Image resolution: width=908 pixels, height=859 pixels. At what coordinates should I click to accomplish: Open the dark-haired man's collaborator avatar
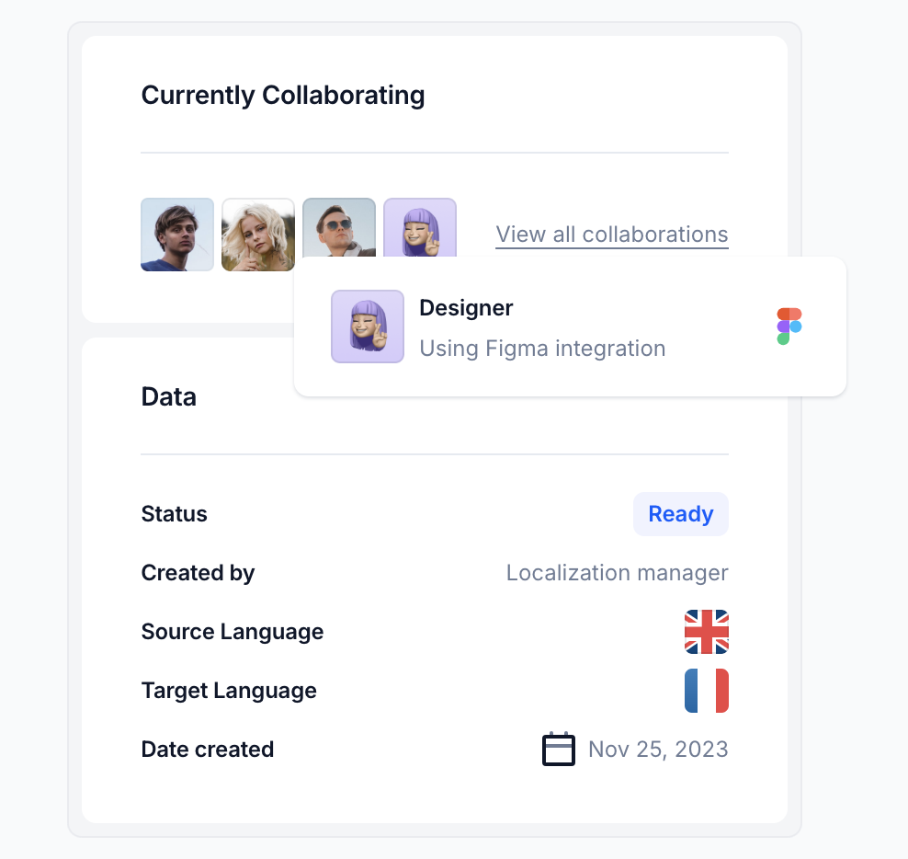(x=177, y=235)
